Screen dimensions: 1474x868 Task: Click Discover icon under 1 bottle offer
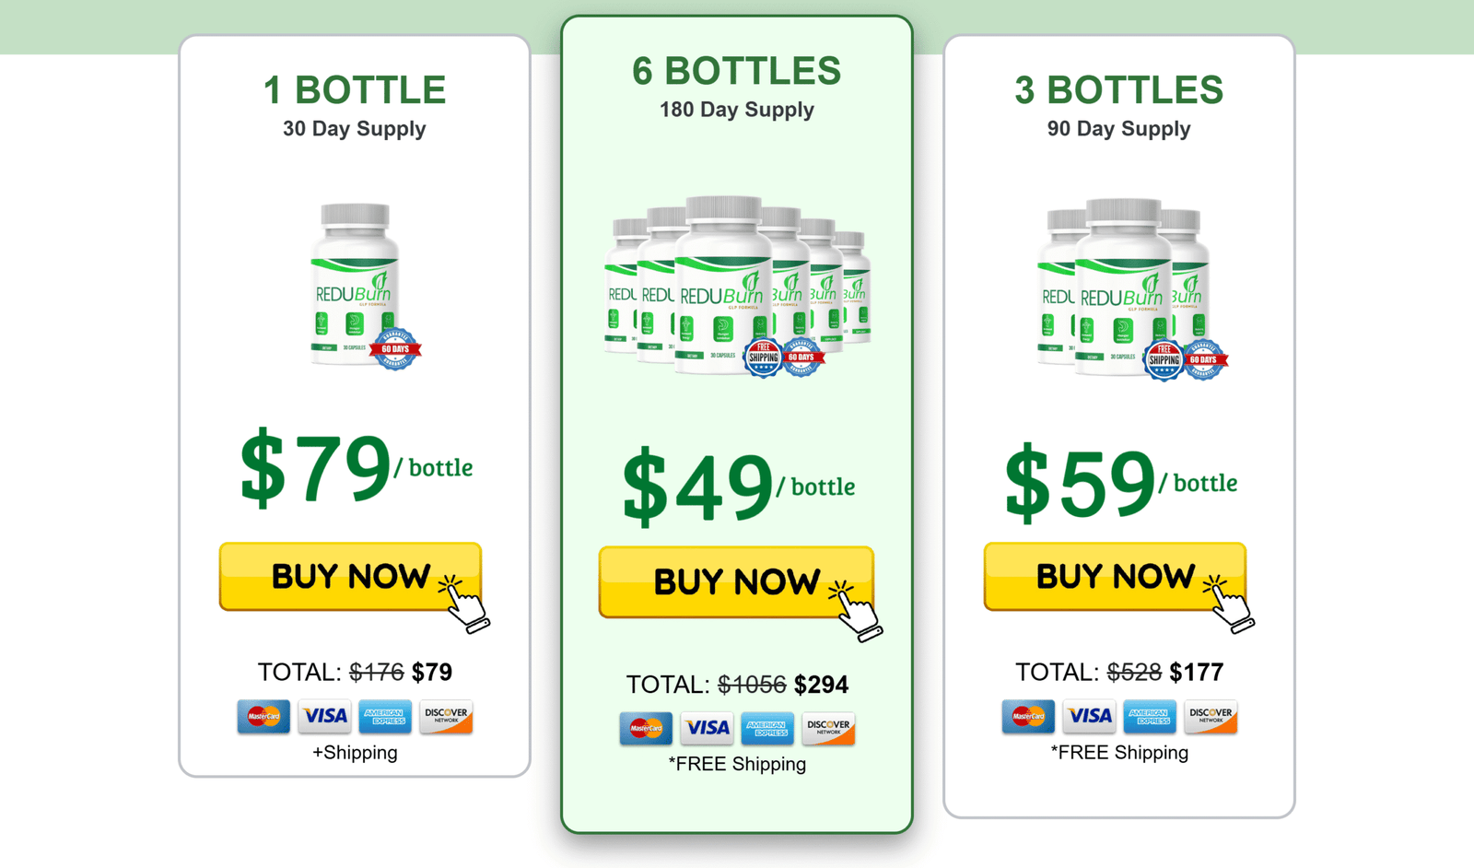(x=446, y=716)
